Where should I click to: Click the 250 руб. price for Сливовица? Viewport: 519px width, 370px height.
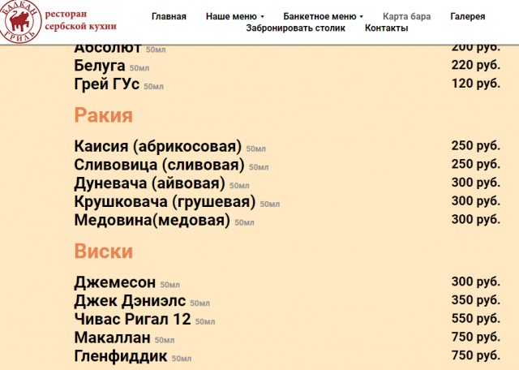pyautogui.click(x=476, y=164)
